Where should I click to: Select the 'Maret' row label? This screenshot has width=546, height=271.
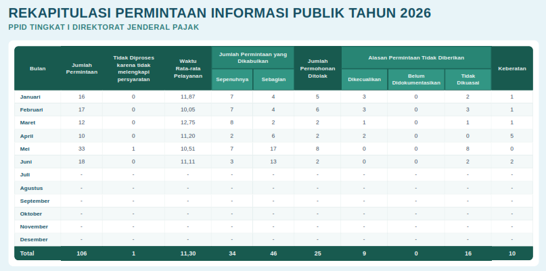tap(28, 122)
